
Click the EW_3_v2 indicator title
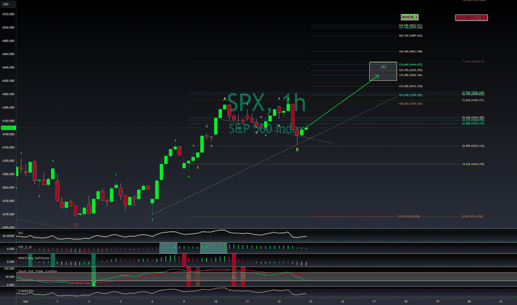[x=25, y=247]
